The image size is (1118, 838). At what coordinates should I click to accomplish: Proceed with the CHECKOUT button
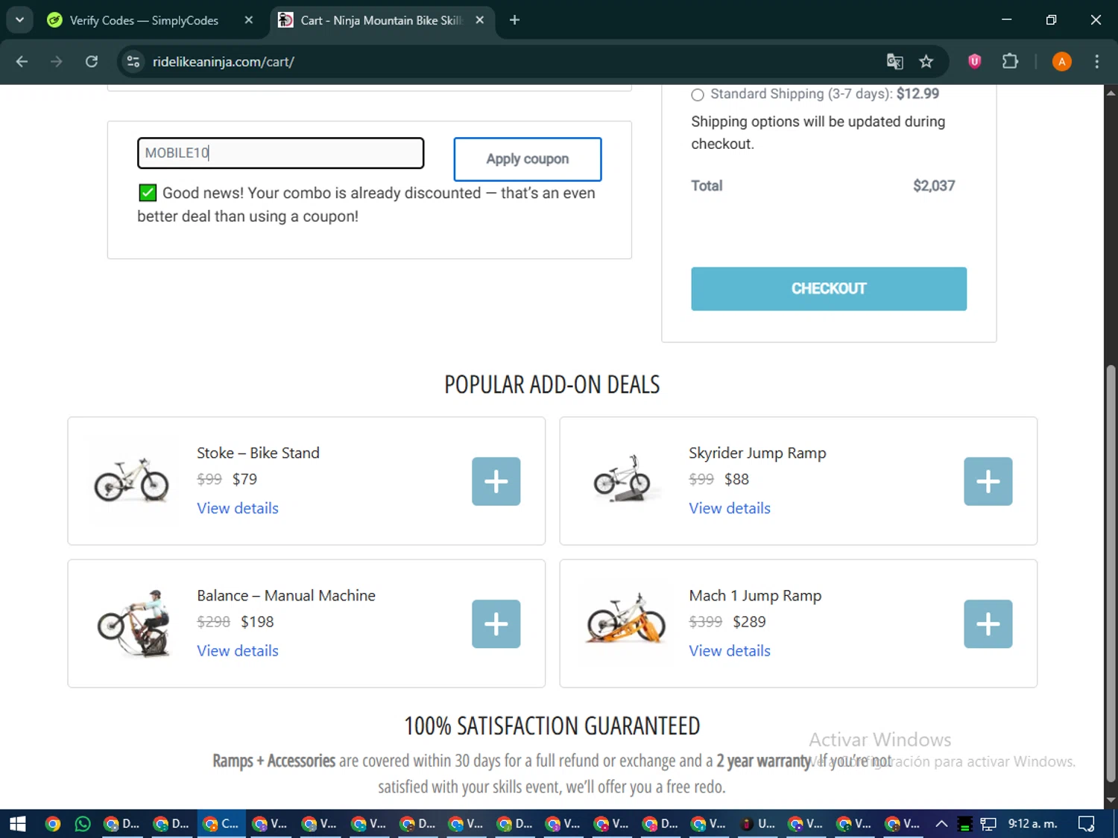pos(829,288)
